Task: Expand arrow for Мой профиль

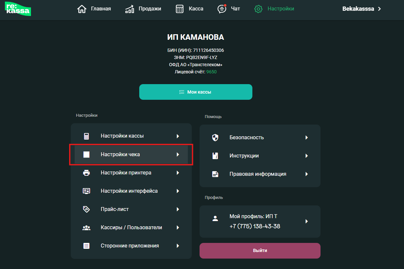Action: pyautogui.click(x=307, y=221)
